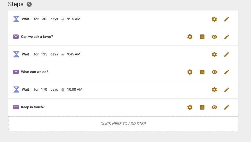
Task: Edit the 135 days wait step with pencil
Action: point(226,54)
